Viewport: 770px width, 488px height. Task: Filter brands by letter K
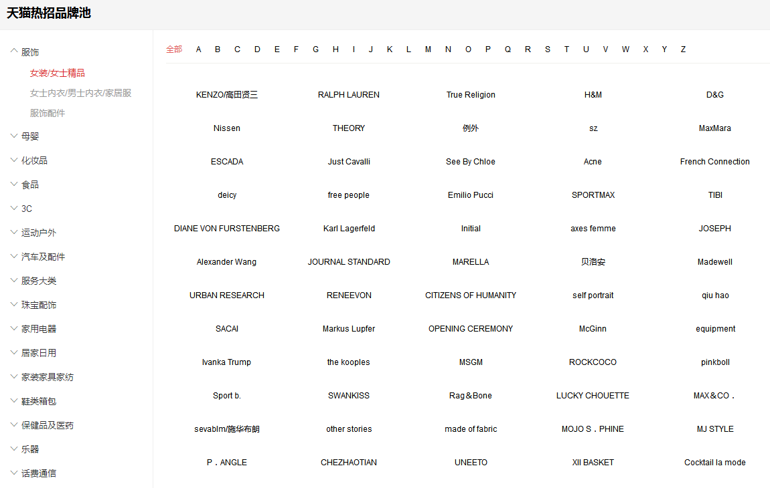(390, 49)
